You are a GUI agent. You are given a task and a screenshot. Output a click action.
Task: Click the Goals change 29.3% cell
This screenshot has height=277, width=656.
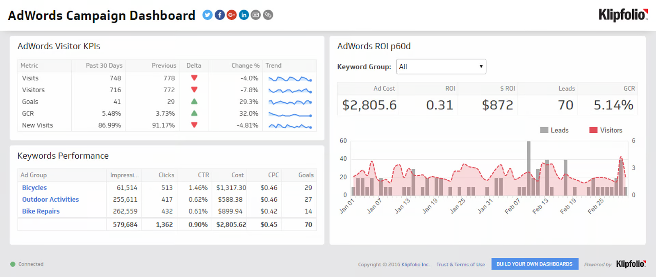(x=248, y=102)
